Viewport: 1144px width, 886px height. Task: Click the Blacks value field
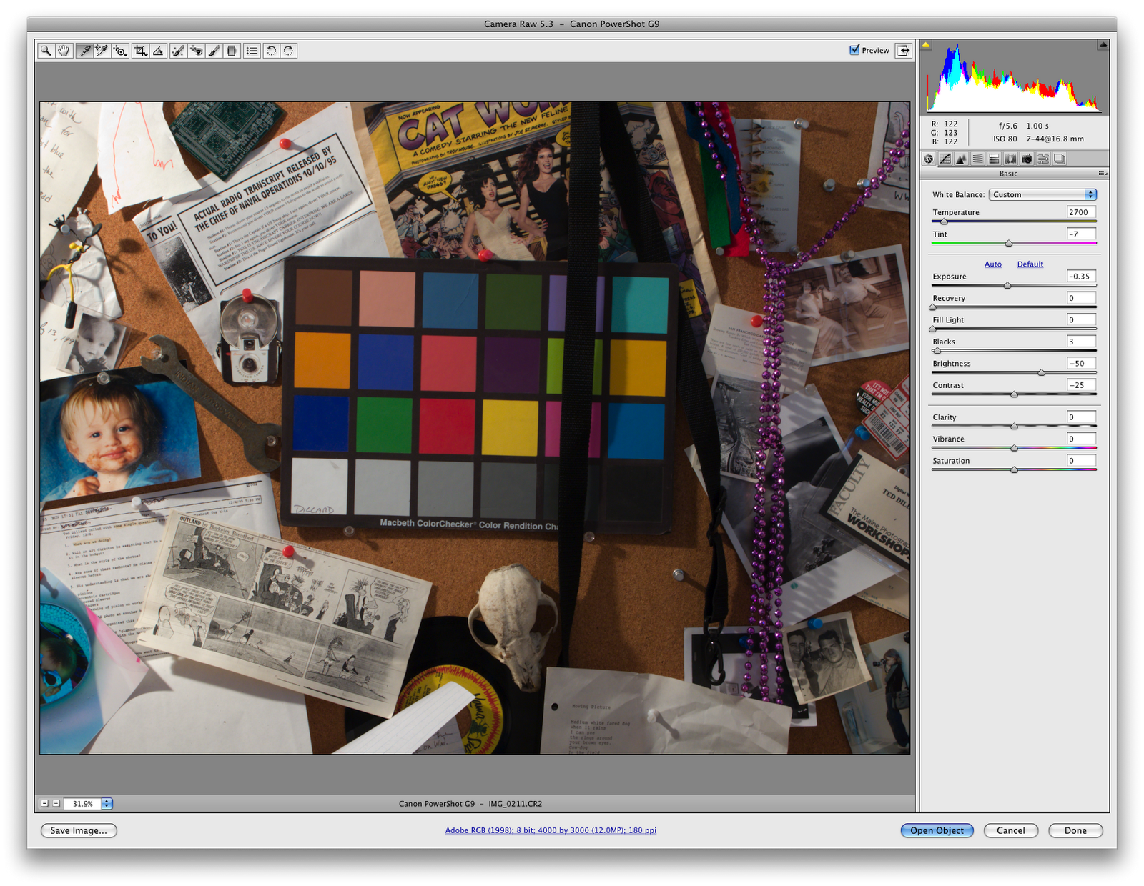click(x=1081, y=342)
